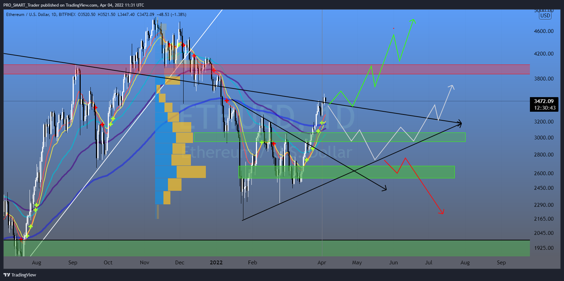
Task: Click the TradingView logo icon
Action: (7, 275)
